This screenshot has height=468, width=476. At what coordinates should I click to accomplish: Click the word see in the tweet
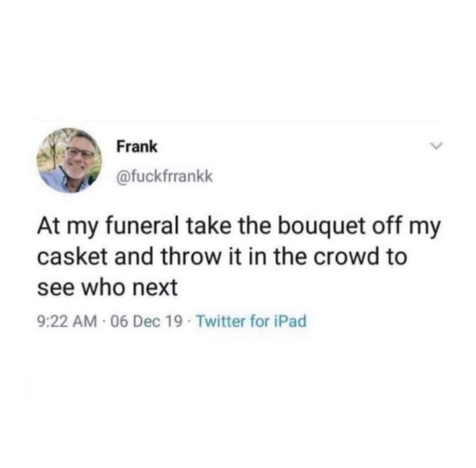tap(56, 288)
